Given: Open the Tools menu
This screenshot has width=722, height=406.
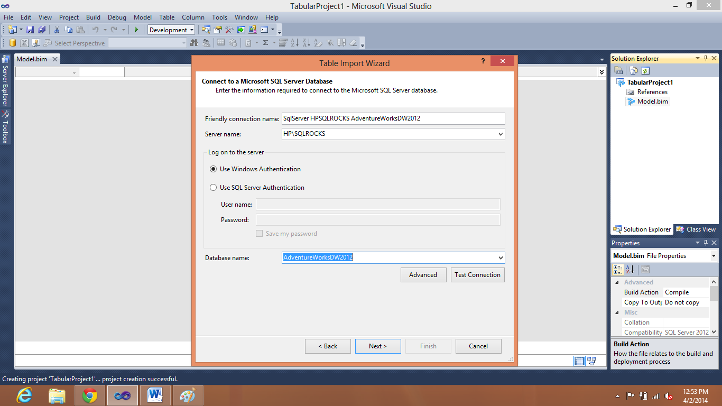Looking at the screenshot, I should [220, 17].
